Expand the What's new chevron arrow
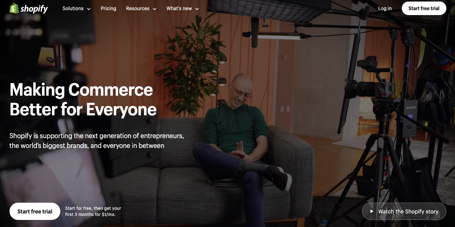455x227 pixels. click(197, 9)
